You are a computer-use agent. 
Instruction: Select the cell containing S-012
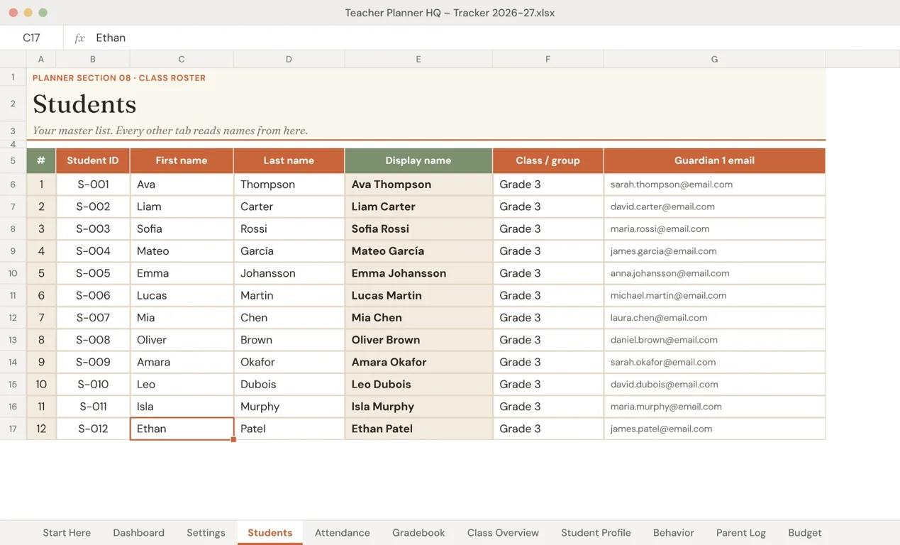[93, 429]
